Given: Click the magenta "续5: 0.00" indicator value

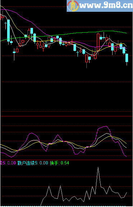Looking at the screenshot, I should point(8,163).
